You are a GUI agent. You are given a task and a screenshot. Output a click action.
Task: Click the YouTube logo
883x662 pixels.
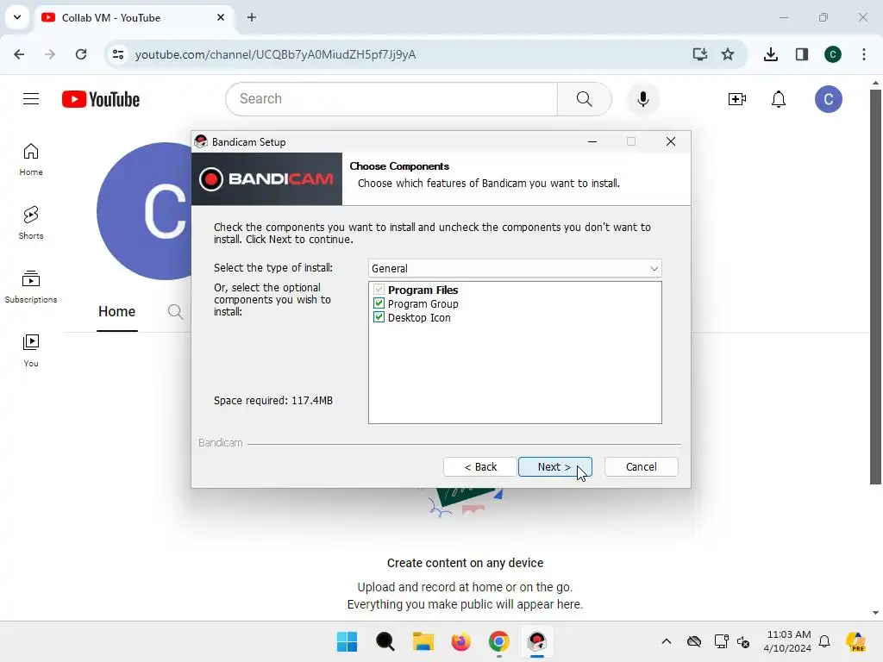point(101,99)
